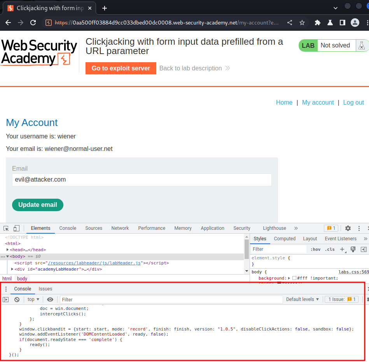Click Go to exploit server button
Image resolution: width=369 pixels, height=362 pixels.
pos(121,68)
